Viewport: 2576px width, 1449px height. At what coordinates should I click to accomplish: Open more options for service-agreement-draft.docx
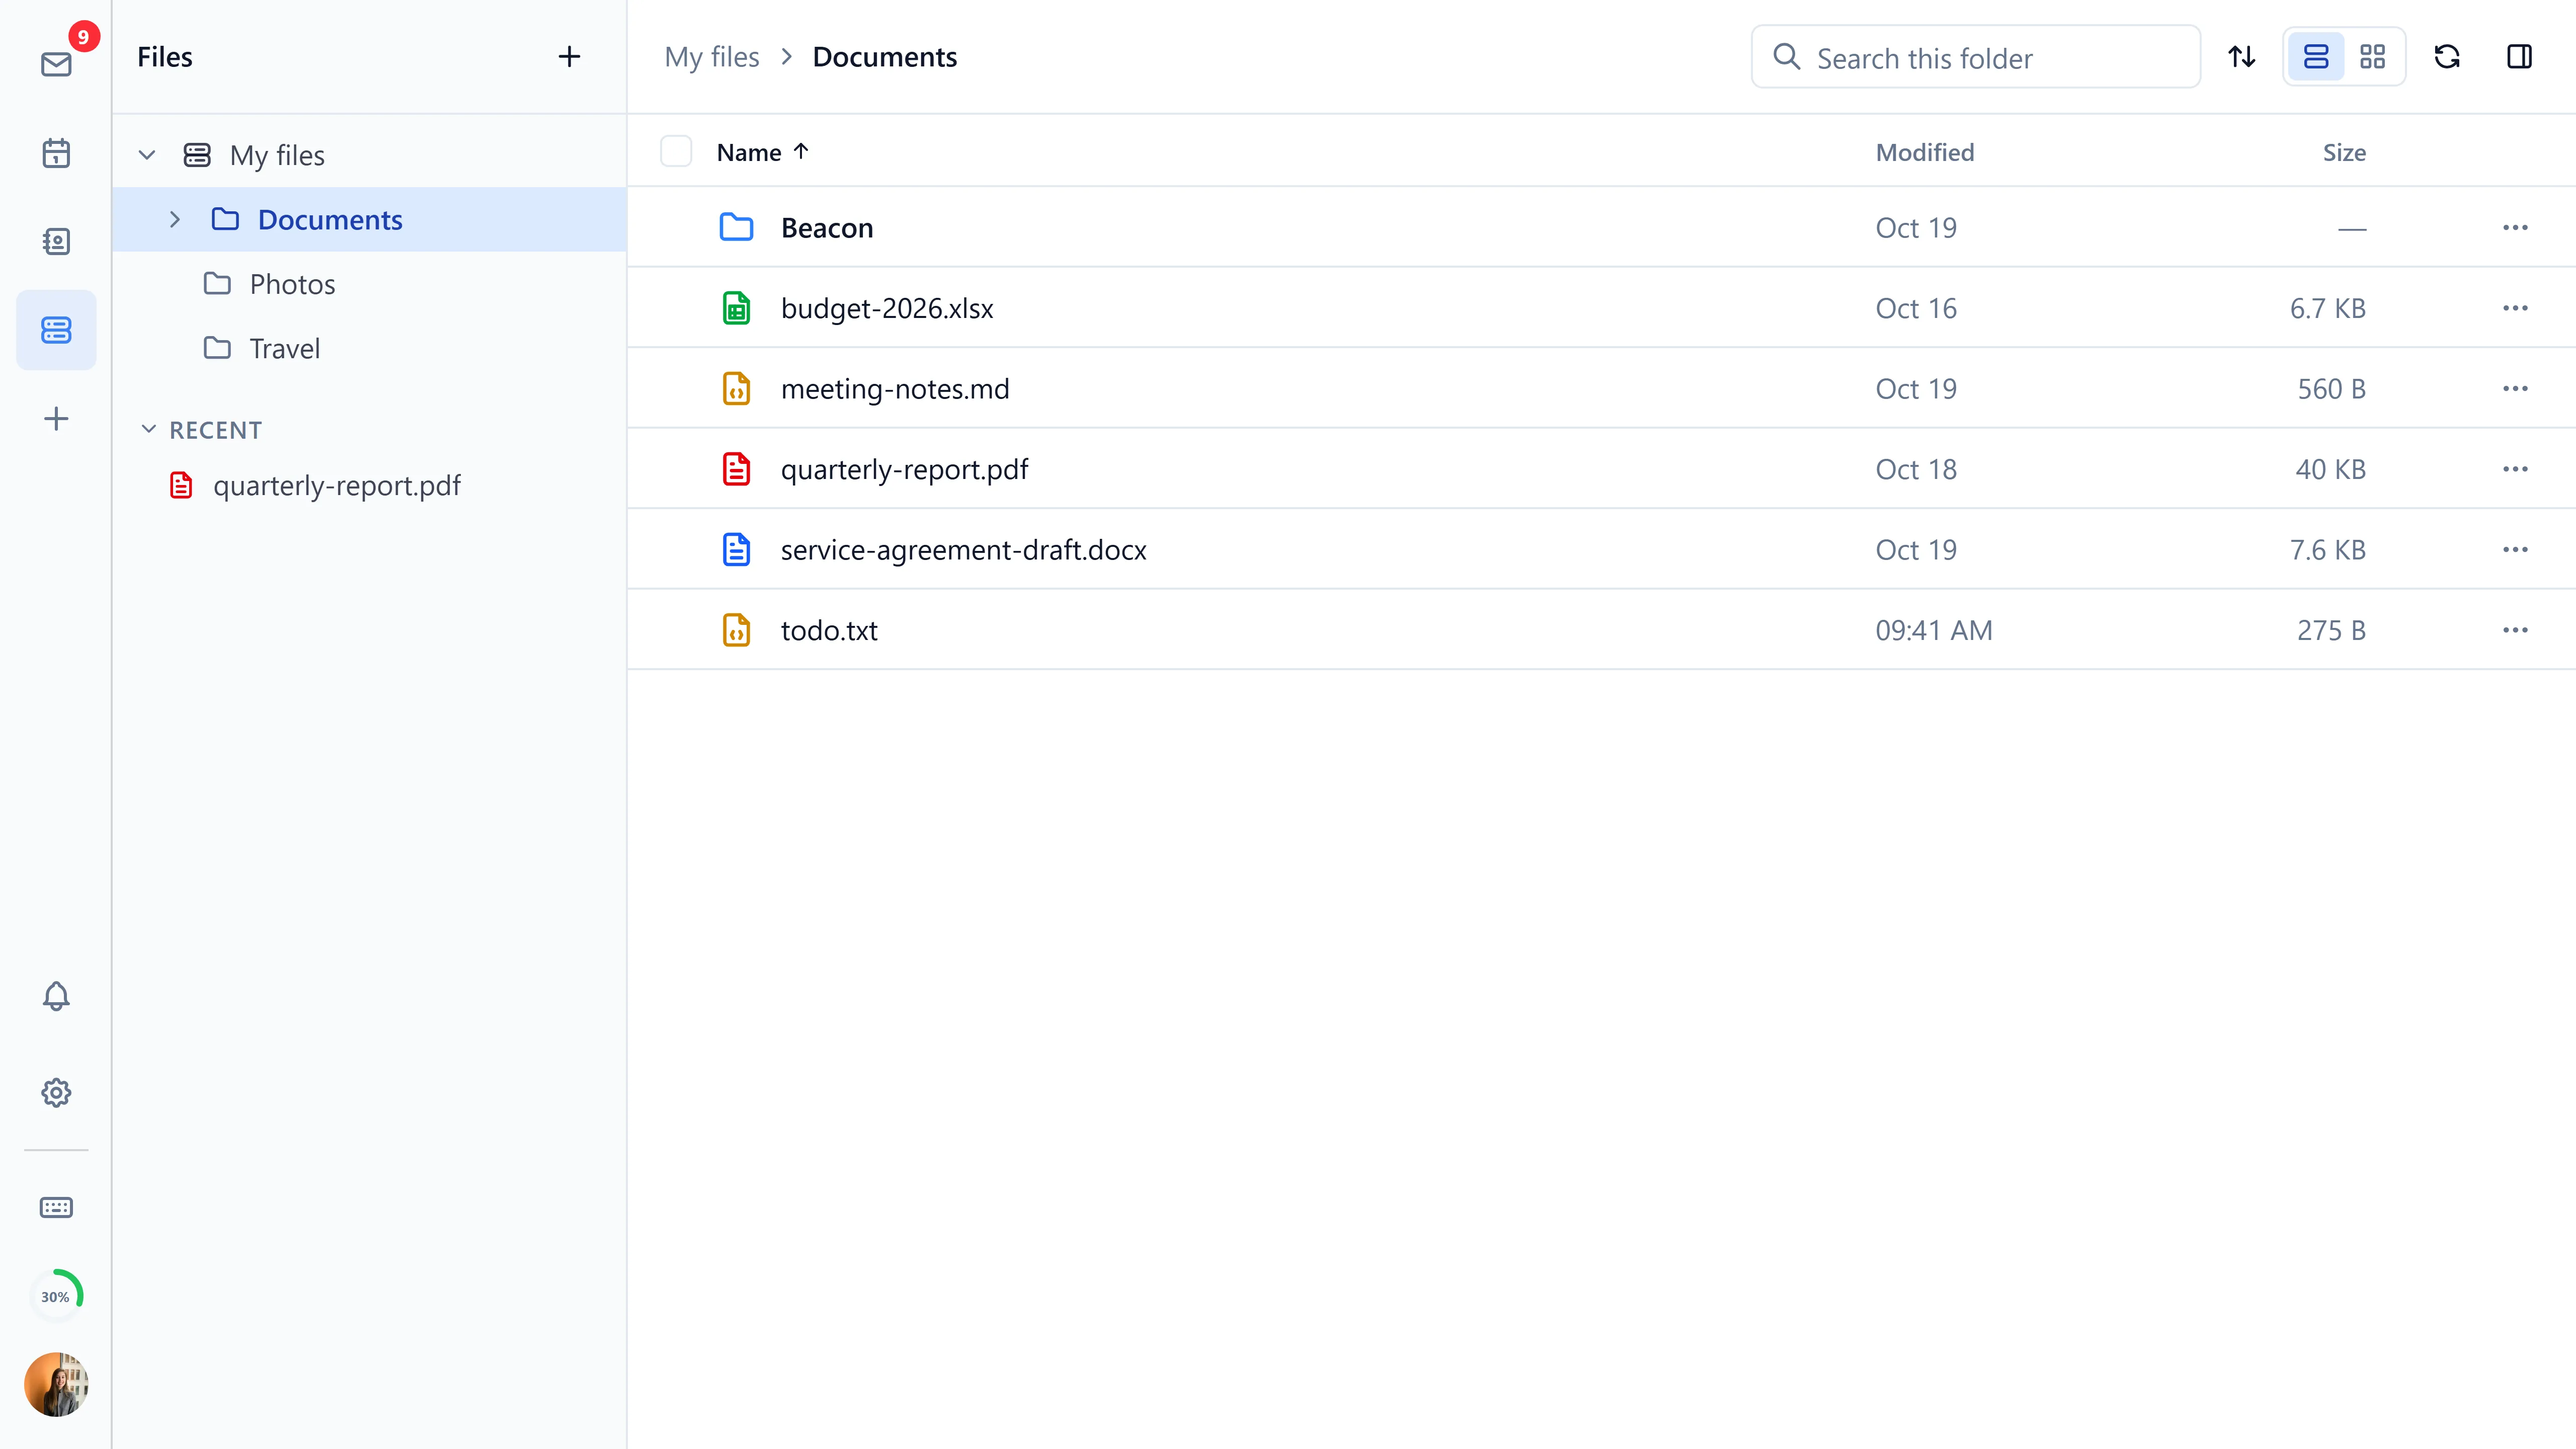(2515, 549)
